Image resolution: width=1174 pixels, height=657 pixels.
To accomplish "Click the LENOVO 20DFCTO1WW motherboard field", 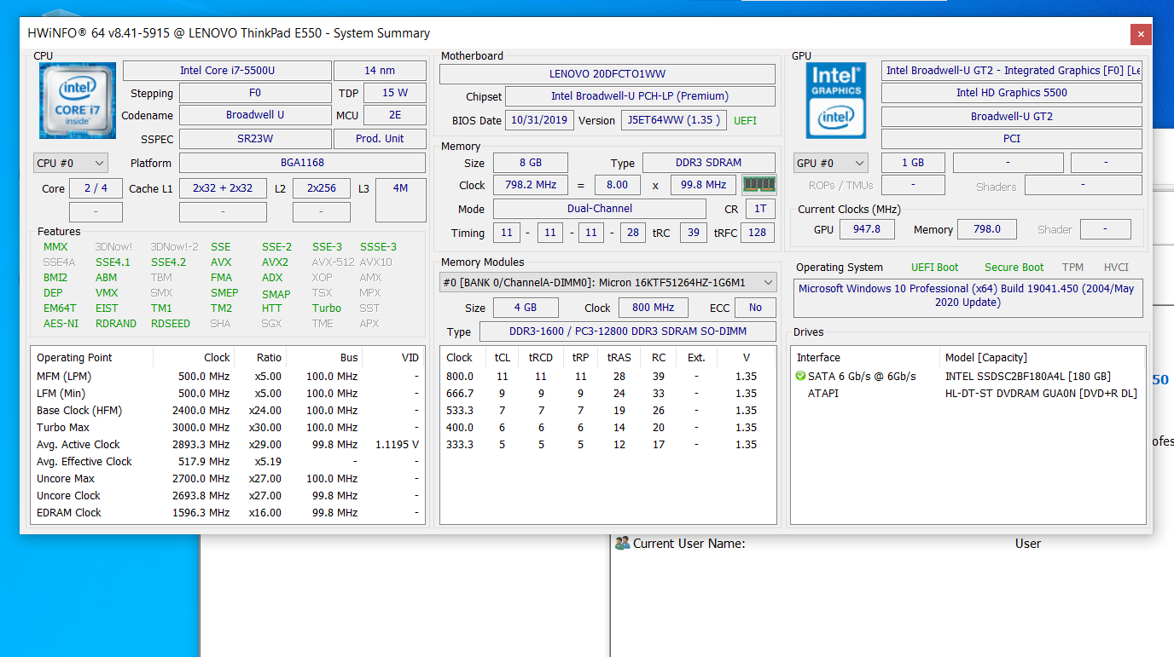I will point(607,74).
